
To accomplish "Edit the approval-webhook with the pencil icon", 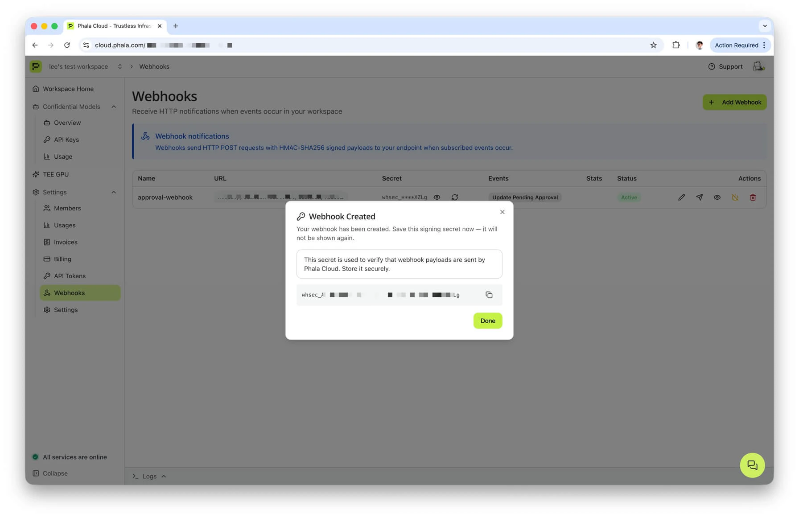I will point(681,197).
